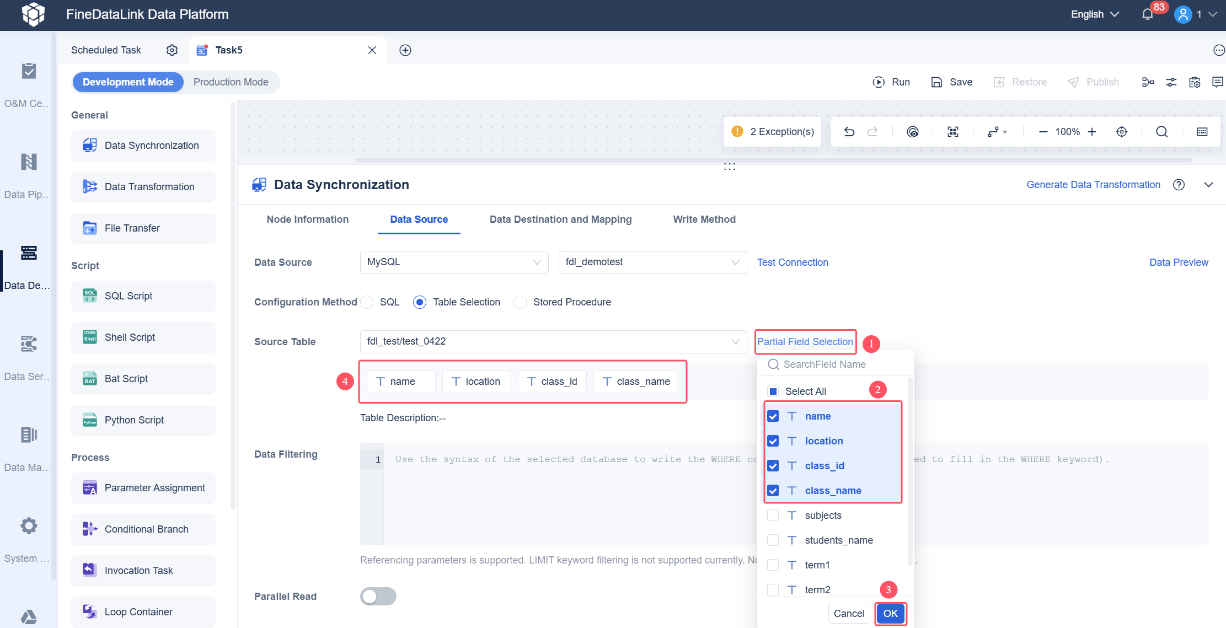Open Scheduled Task settings gear
The height and width of the screenshot is (628, 1226).
click(x=172, y=50)
